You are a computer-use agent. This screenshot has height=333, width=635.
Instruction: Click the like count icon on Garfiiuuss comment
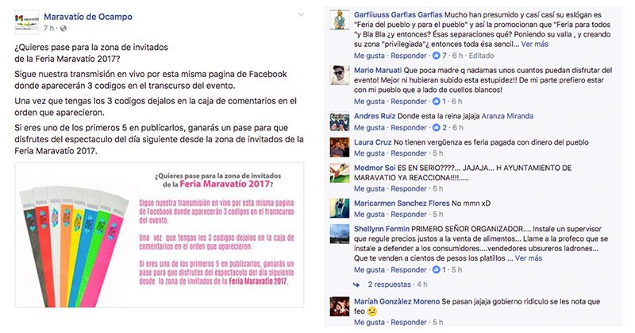[x=436, y=56]
